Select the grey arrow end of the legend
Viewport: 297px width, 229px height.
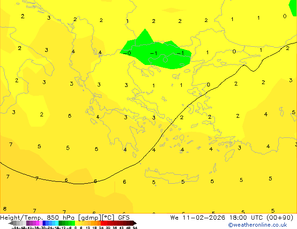coord(11,223)
